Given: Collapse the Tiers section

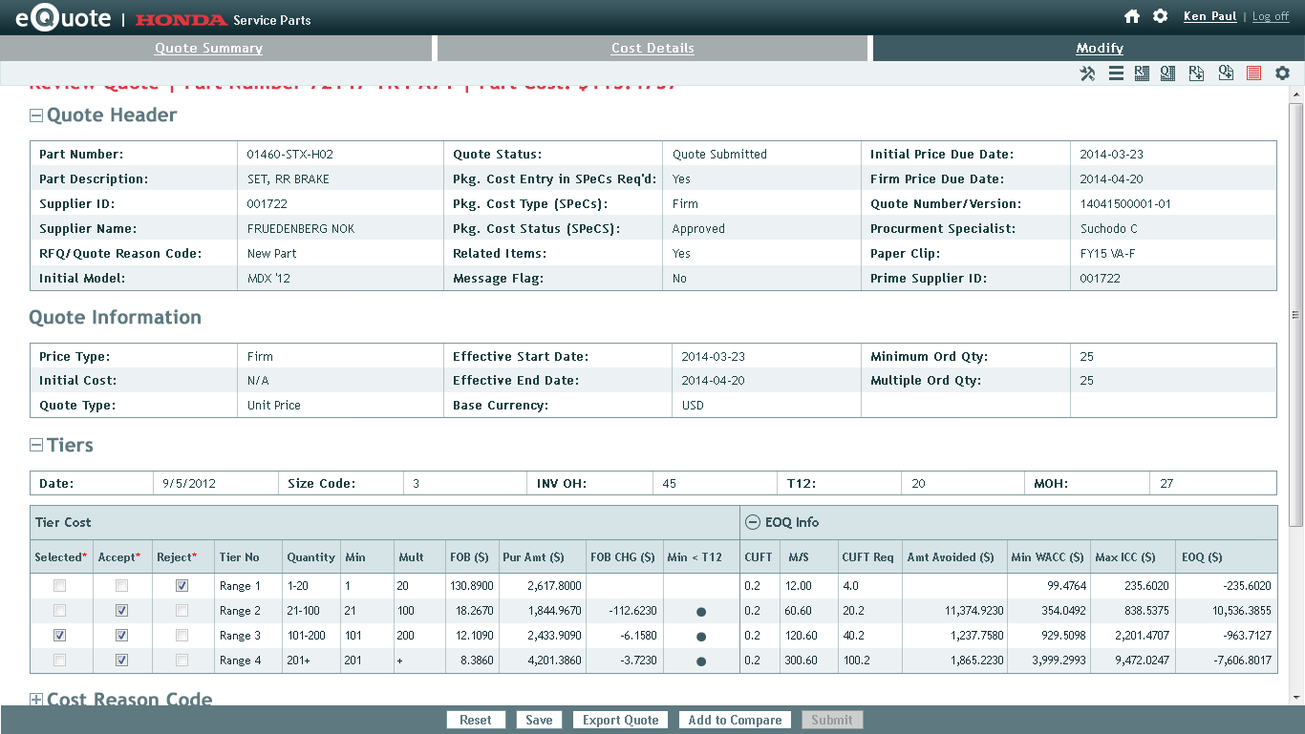Looking at the screenshot, I should pyautogui.click(x=36, y=446).
